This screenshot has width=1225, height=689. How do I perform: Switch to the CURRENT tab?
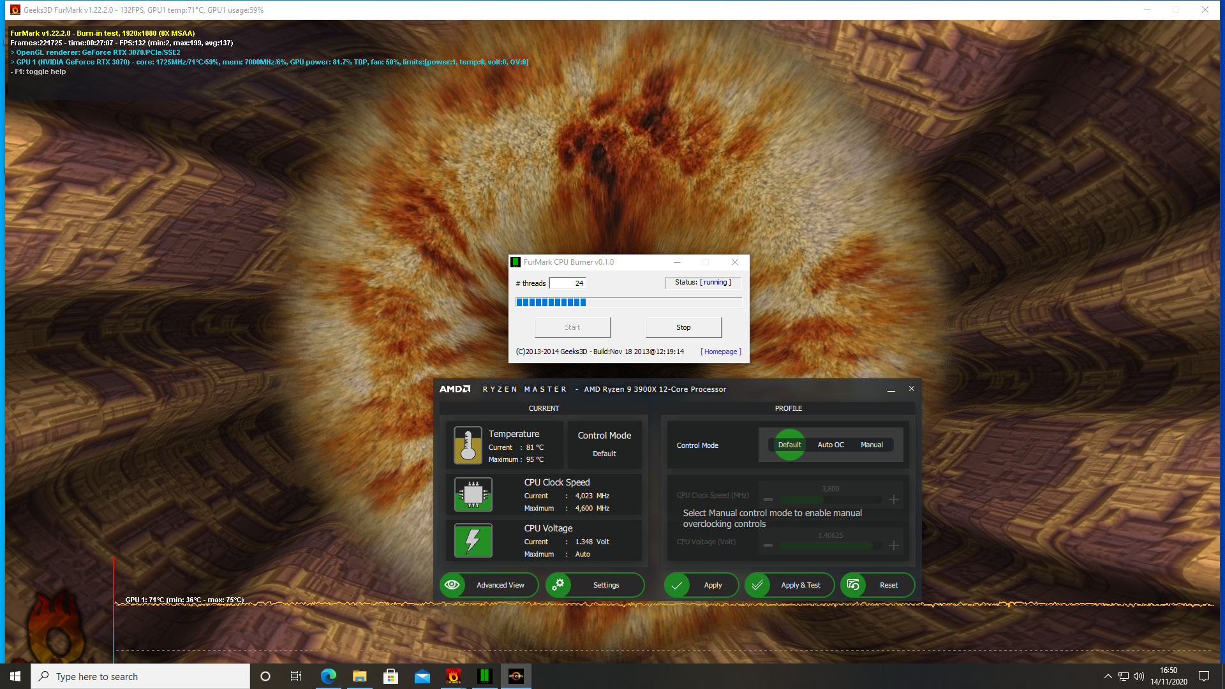(x=543, y=408)
